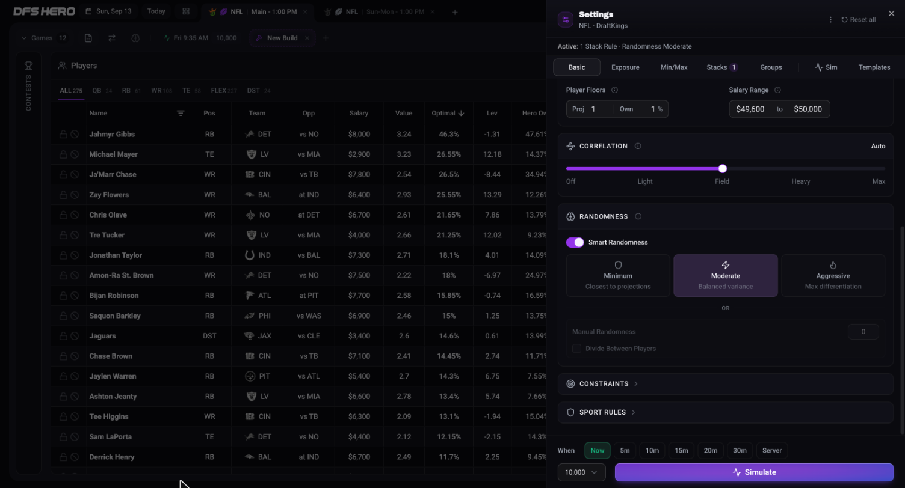Add a new slate tab with the plus icon
Viewport: 905px width, 488px height.
click(x=455, y=12)
